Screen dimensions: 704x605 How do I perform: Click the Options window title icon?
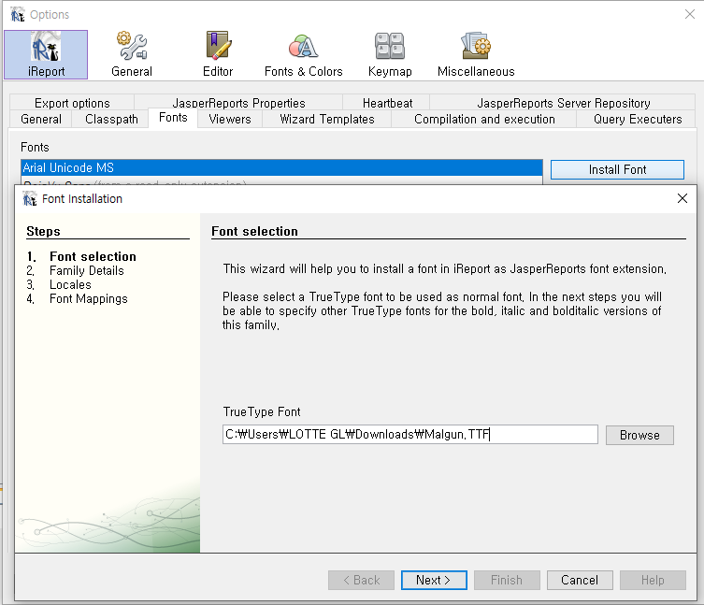[18, 14]
